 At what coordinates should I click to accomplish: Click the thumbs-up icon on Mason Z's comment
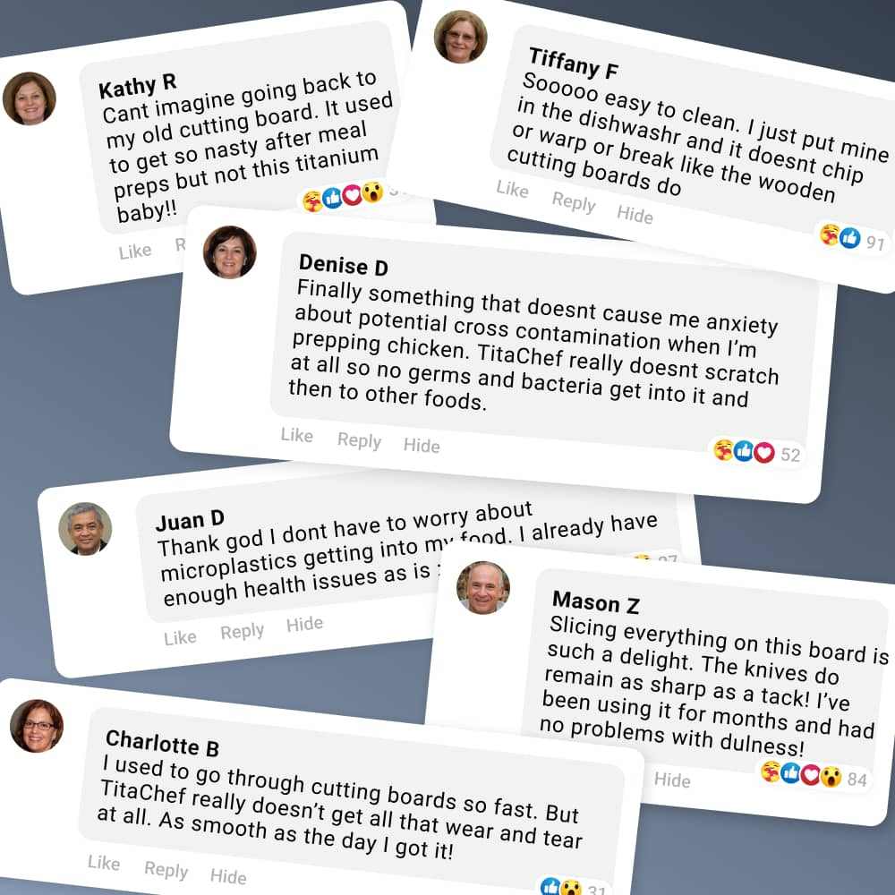pyautogui.click(x=791, y=773)
